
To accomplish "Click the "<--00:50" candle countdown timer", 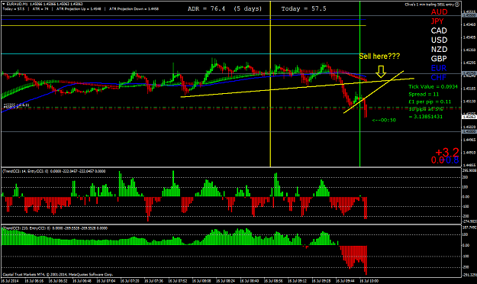I will [384, 120].
